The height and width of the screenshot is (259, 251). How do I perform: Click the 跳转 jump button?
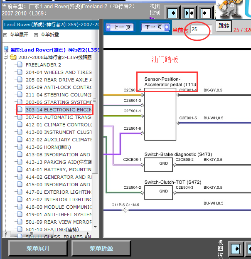click(x=224, y=26)
